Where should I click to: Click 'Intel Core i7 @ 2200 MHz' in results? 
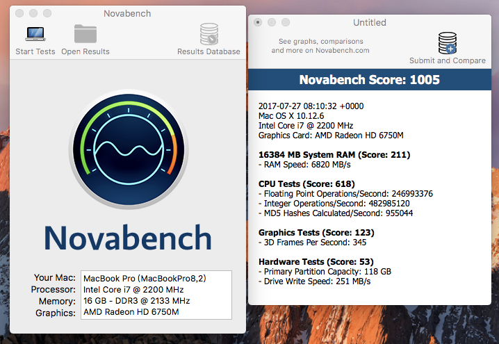[x=306, y=125]
